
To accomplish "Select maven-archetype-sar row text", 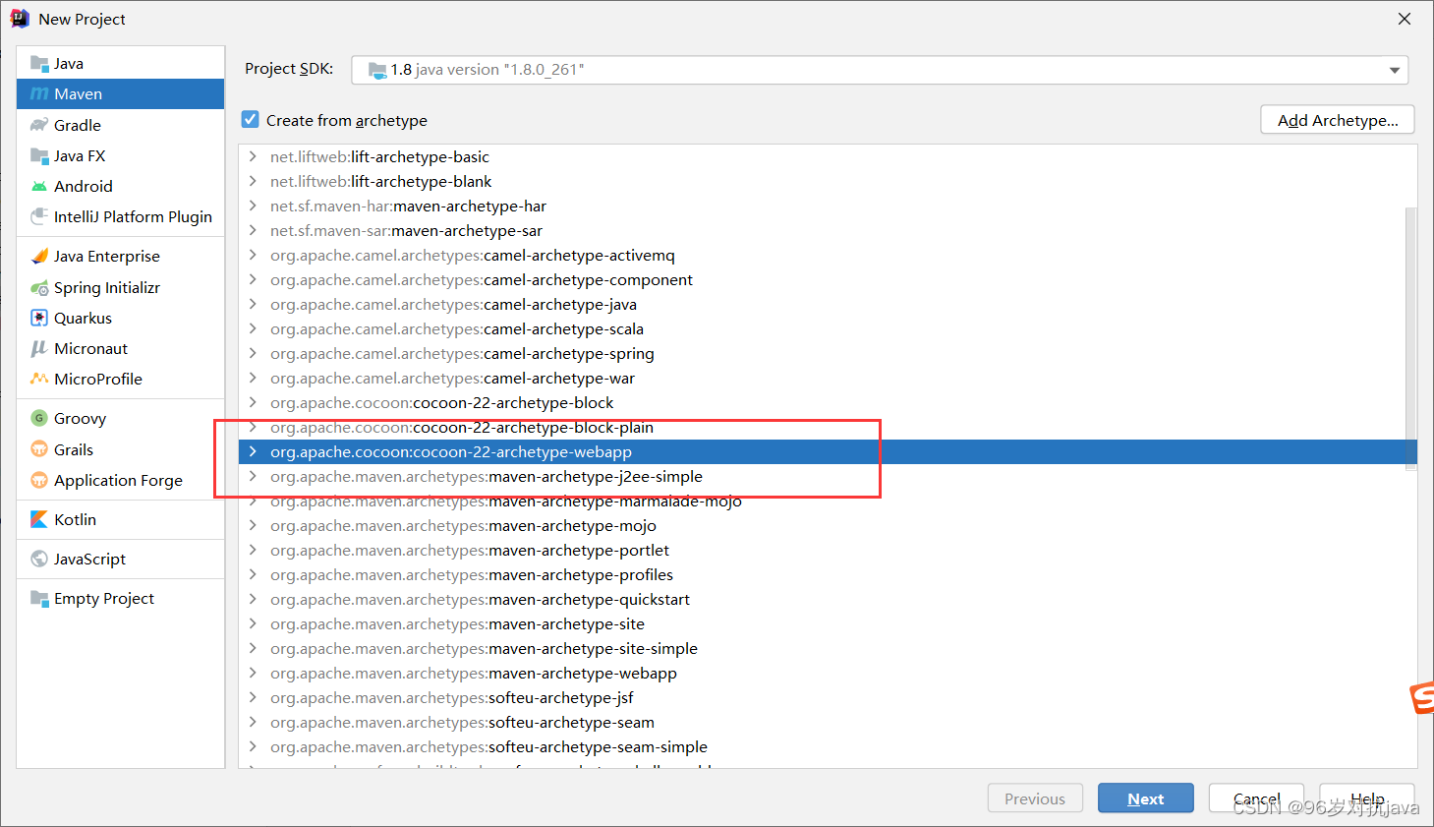I will pos(406,230).
